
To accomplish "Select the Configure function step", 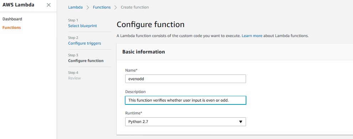I will click(86, 61).
